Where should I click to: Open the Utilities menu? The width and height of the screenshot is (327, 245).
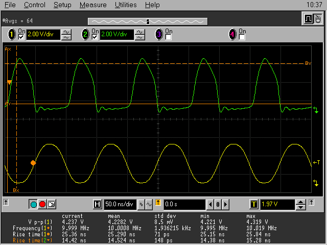125,5
